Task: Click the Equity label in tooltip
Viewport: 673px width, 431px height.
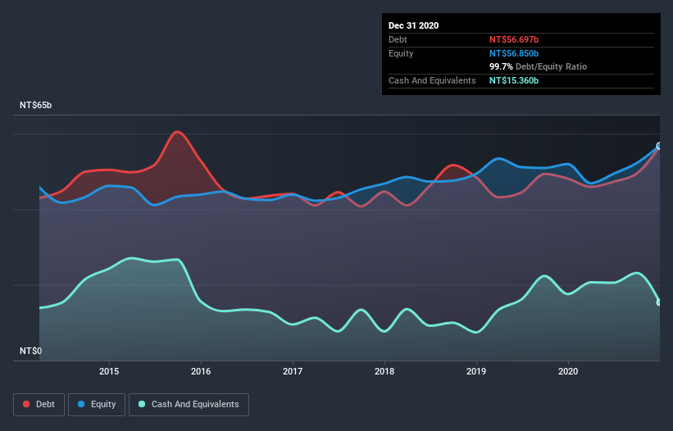Action: click(401, 53)
